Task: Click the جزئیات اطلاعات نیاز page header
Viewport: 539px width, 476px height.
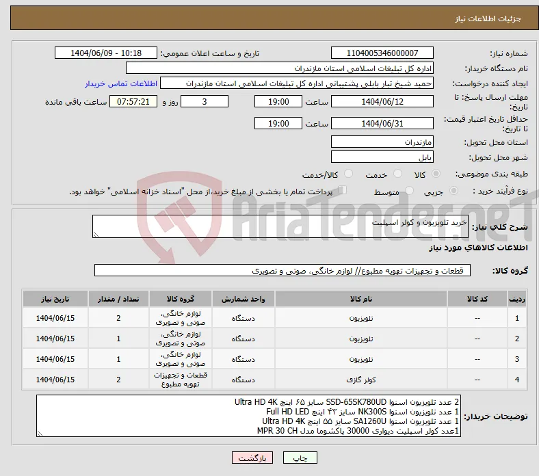Action: point(488,18)
